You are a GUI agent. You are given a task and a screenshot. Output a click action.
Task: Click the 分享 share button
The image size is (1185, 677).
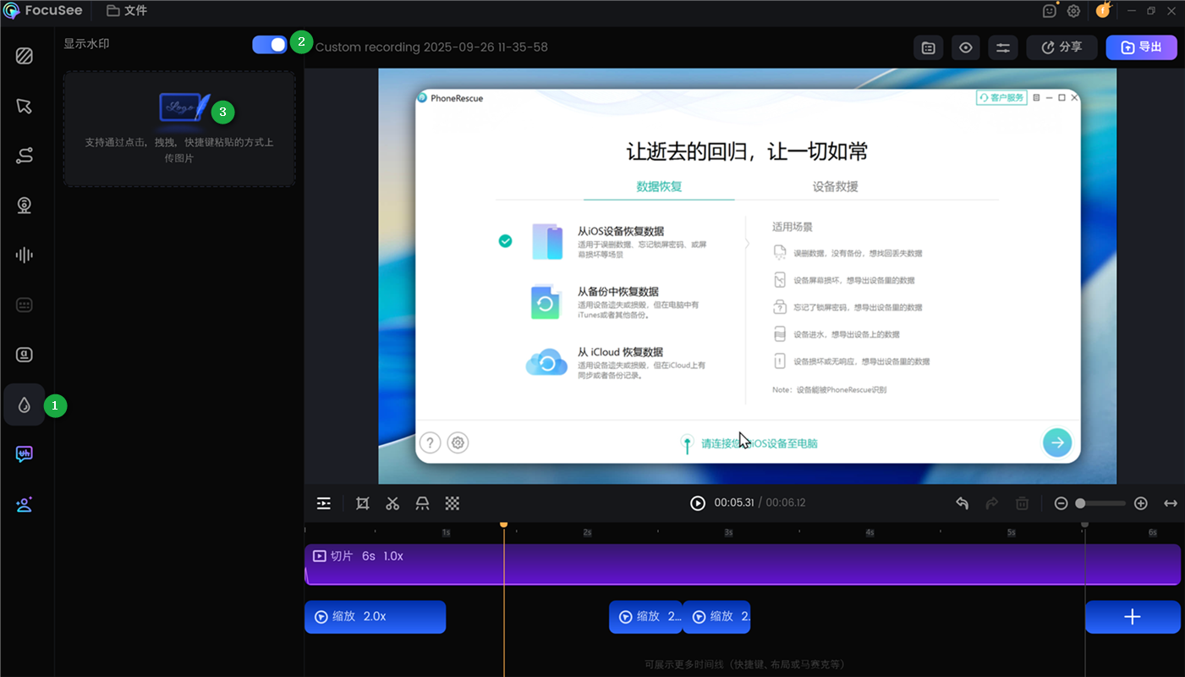click(x=1062, y=47)
